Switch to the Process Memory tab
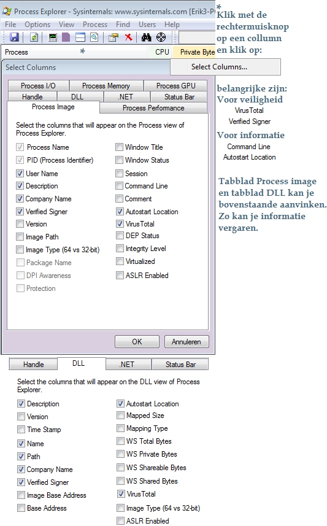 click(106, 85)
